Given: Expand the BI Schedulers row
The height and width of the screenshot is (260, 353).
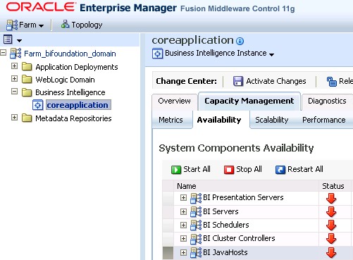Looking at the screenshot, I should click(183, 225).
